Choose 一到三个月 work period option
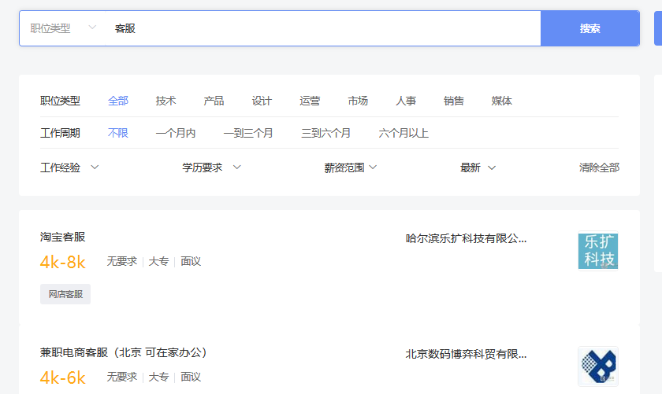The image size is (662, 394). pos(248,133)
